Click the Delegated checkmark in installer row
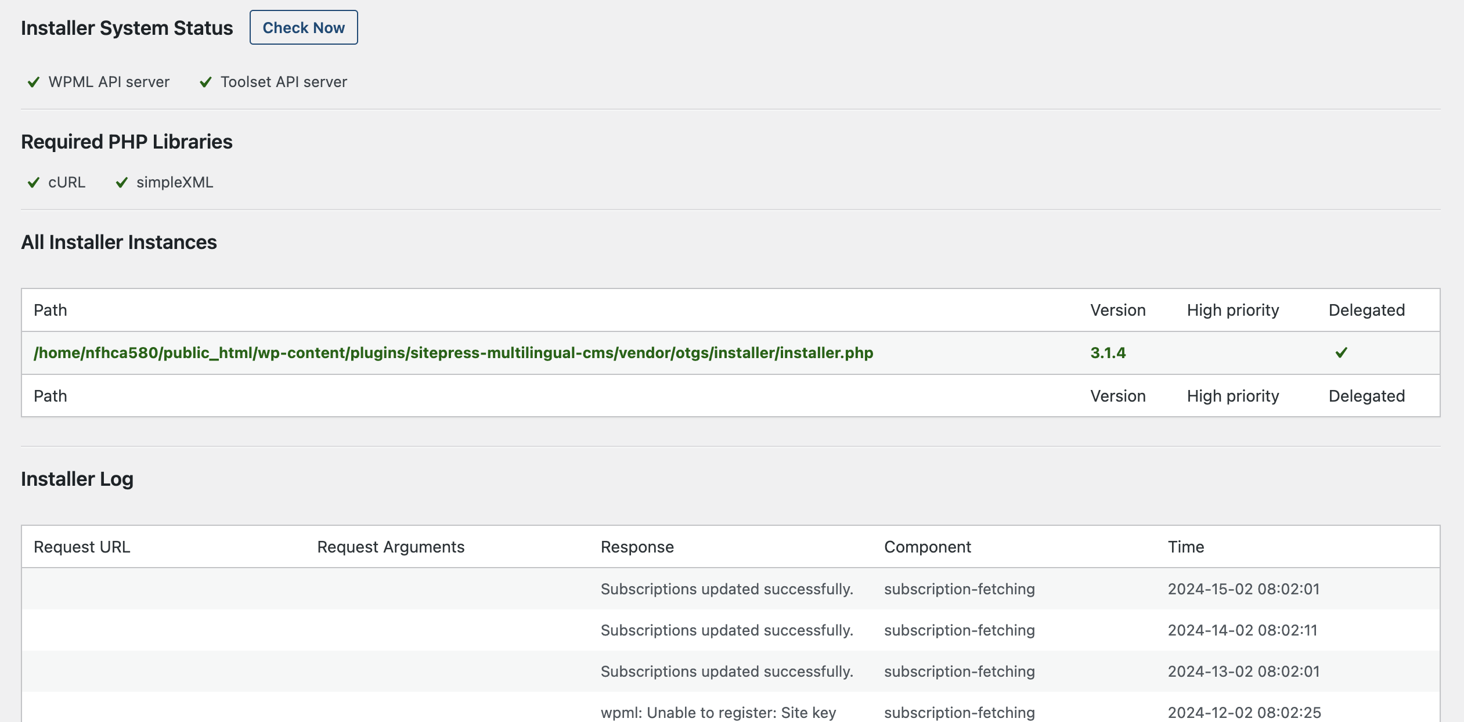 coord(1342,352)
